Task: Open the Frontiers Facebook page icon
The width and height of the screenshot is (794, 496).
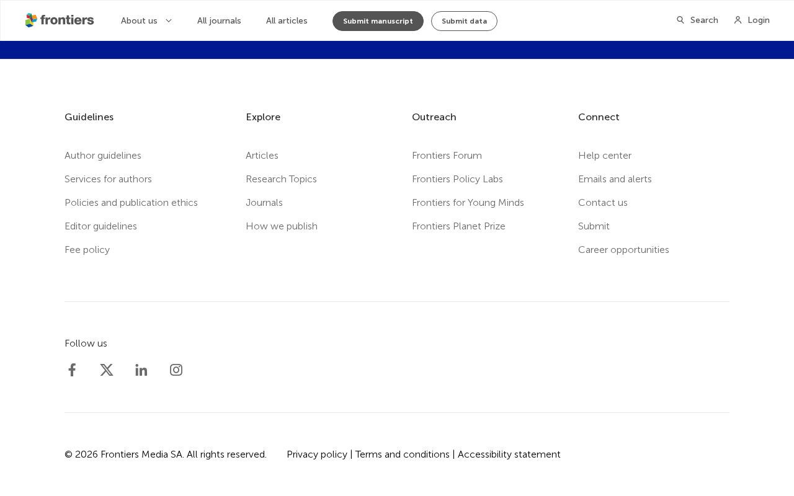Action: tap(72, 370)
